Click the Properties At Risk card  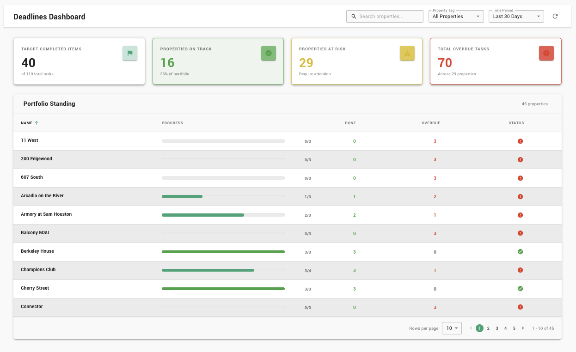pyautogui.click(x=357, y=61)
